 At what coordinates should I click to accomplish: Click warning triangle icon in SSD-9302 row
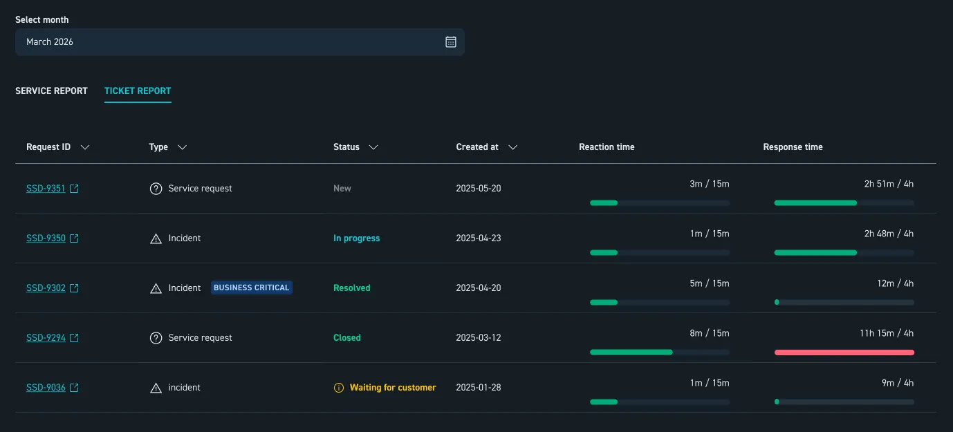point(156,288)
